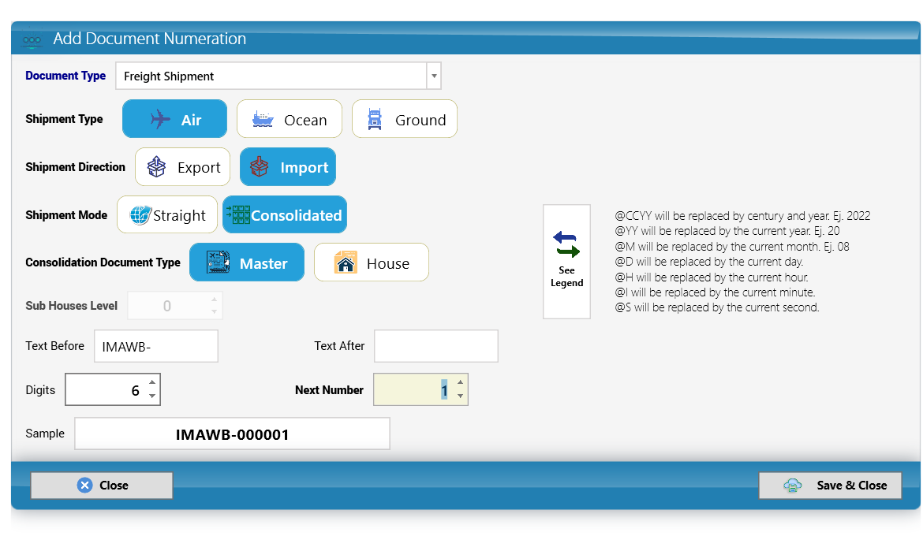Click the @D current day legend line
The image size is (923, 536).
[708, 262]
